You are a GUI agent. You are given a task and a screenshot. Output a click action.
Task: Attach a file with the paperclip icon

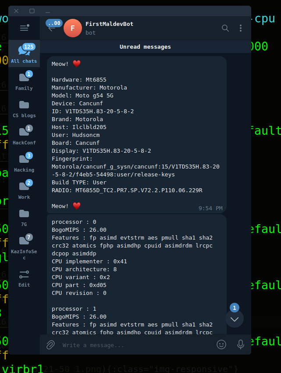pos(50,344)
